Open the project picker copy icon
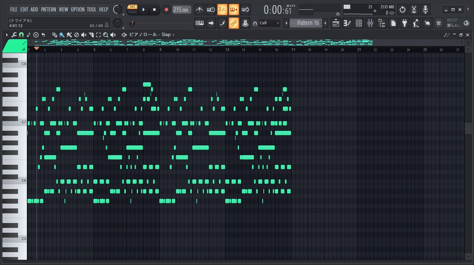474x265 pixels. coord(394,23)
